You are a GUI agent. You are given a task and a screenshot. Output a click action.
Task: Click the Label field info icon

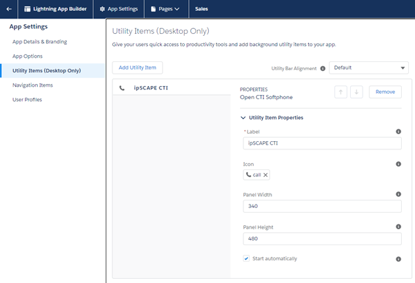(398, 132)
